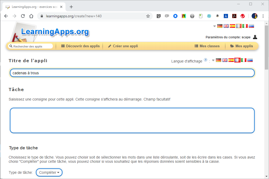Select the French flag for Langue d'affichage
The height and width of the screenshot is (179, 269).
237,60
